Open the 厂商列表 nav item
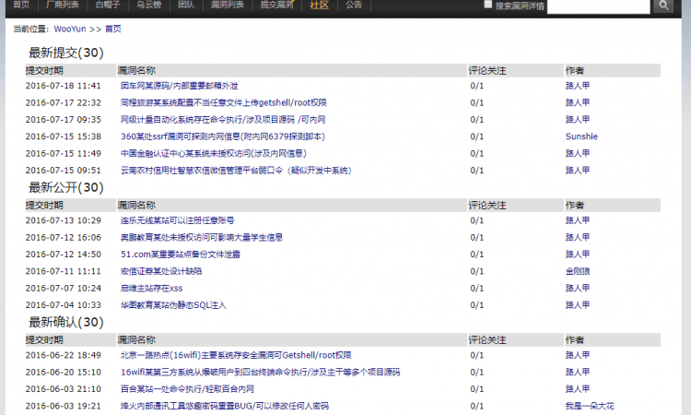691x415 pixels. (x=63, y=5)
